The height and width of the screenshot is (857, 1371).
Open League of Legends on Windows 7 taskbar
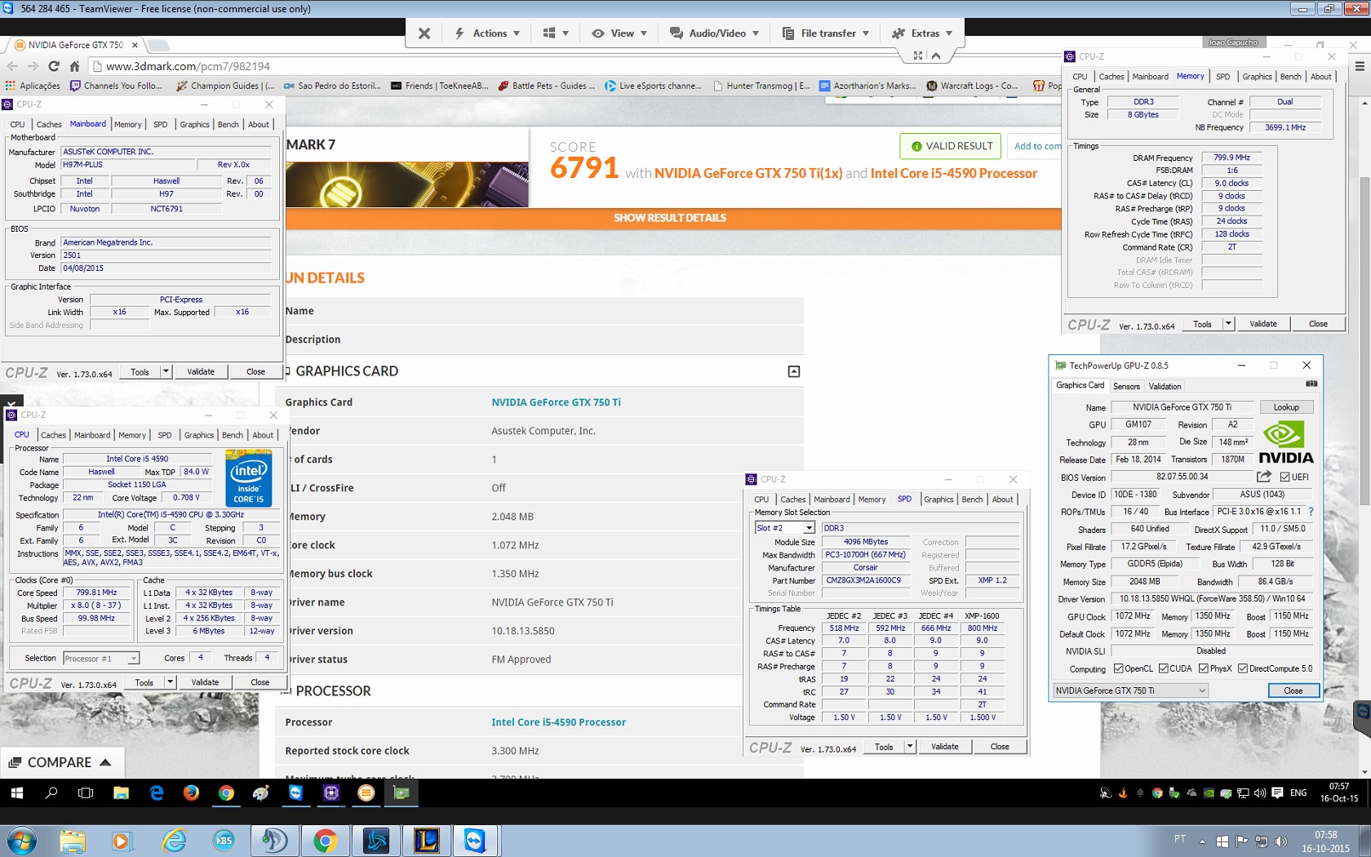tap(426, 840)
